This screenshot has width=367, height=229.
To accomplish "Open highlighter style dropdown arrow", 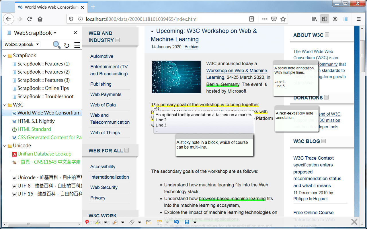I will 106,222.
